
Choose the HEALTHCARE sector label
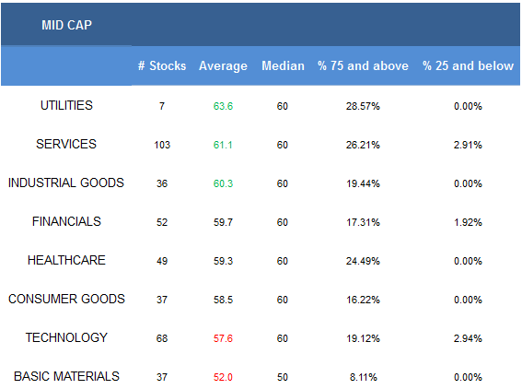(66, 260)
